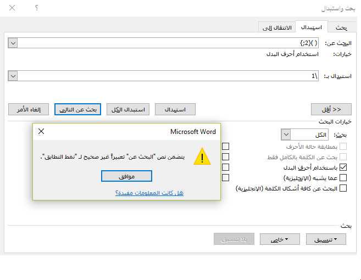Screen dimensions: 361x280
Task: Click the بحث عن التالي button
Action: click(x=77, y=109)
